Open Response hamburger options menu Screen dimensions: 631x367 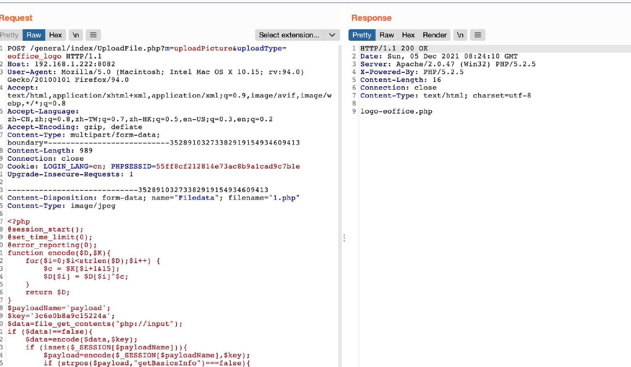478,35
